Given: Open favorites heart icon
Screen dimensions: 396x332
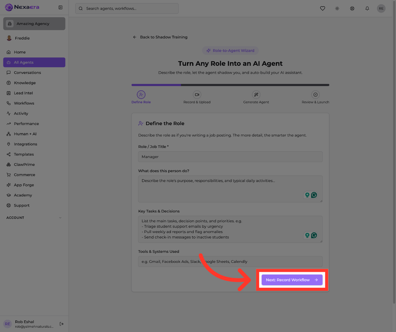Looking at the screenshot, I should coord(323,9).
